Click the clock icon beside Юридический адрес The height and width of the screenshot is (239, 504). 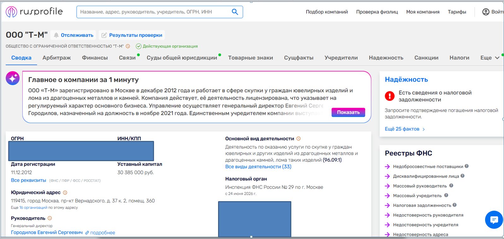tap(65, 193)
